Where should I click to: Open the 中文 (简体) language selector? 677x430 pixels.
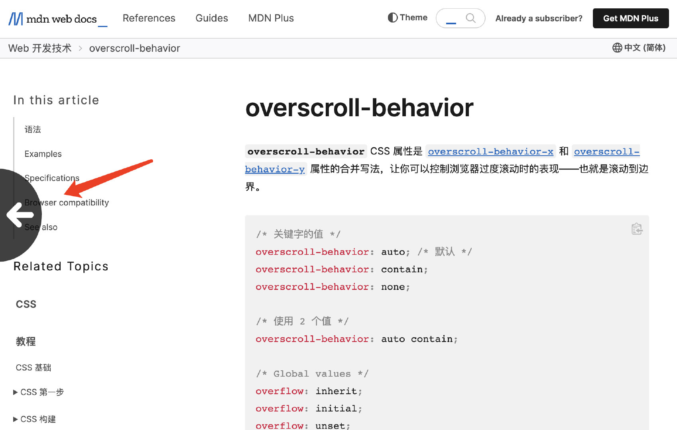pyautogui.click(x=639, y=48)
